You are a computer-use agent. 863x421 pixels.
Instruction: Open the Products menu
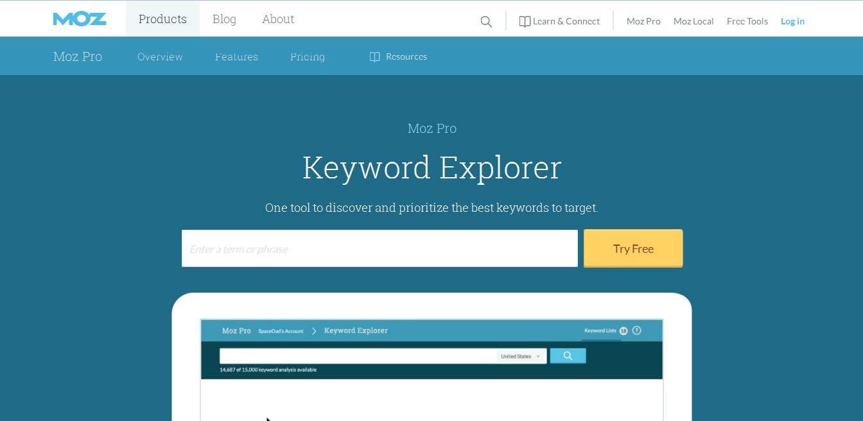[x=162, y=19]
